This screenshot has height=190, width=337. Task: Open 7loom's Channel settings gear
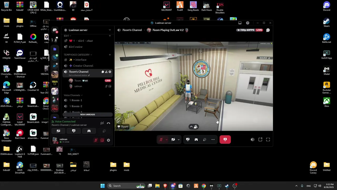point(110,72)
